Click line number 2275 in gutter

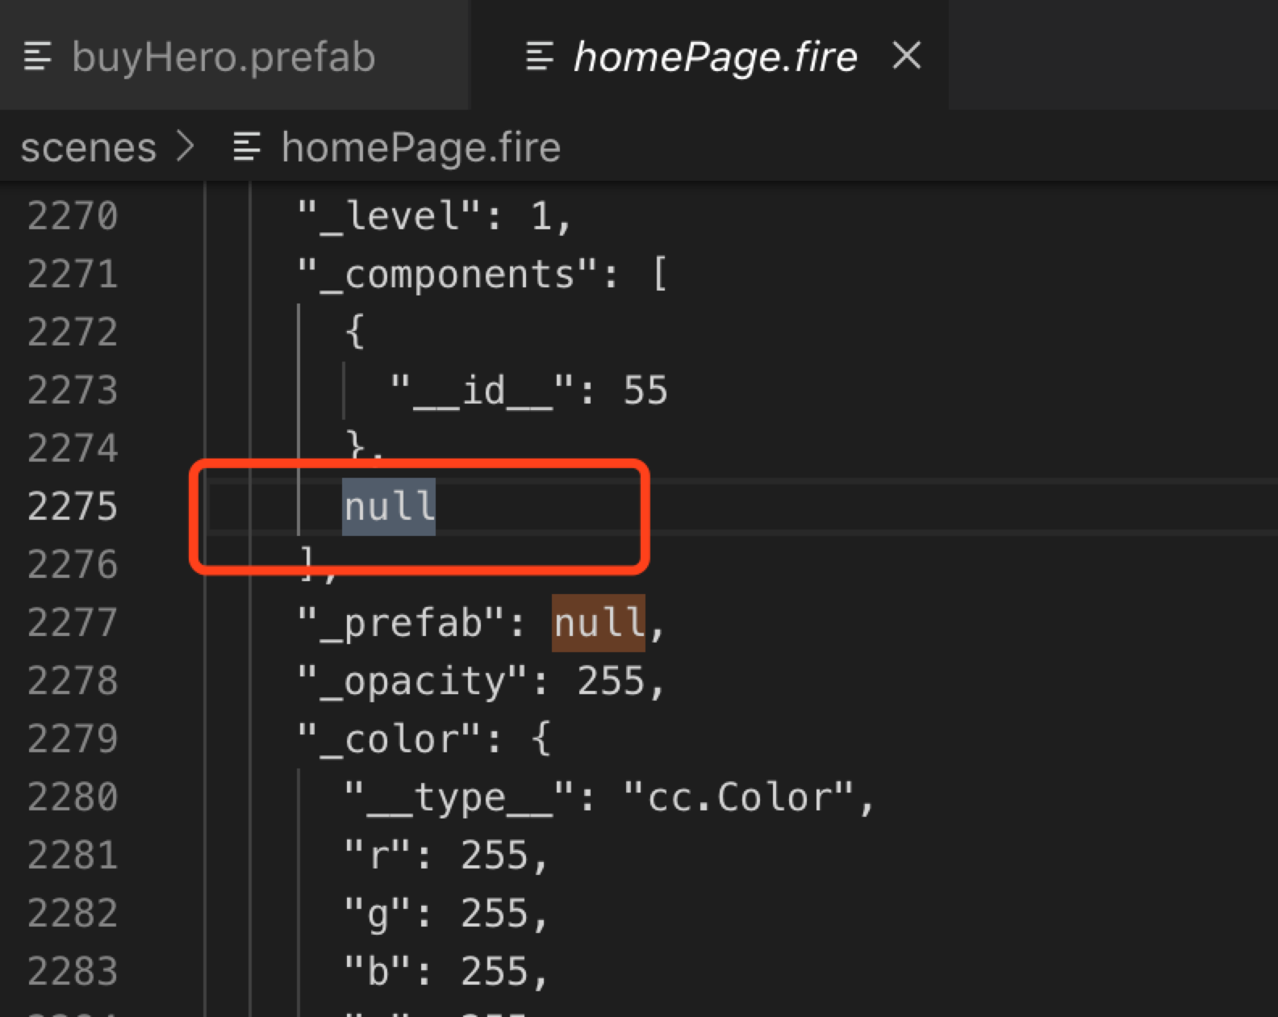pos(73,507)
